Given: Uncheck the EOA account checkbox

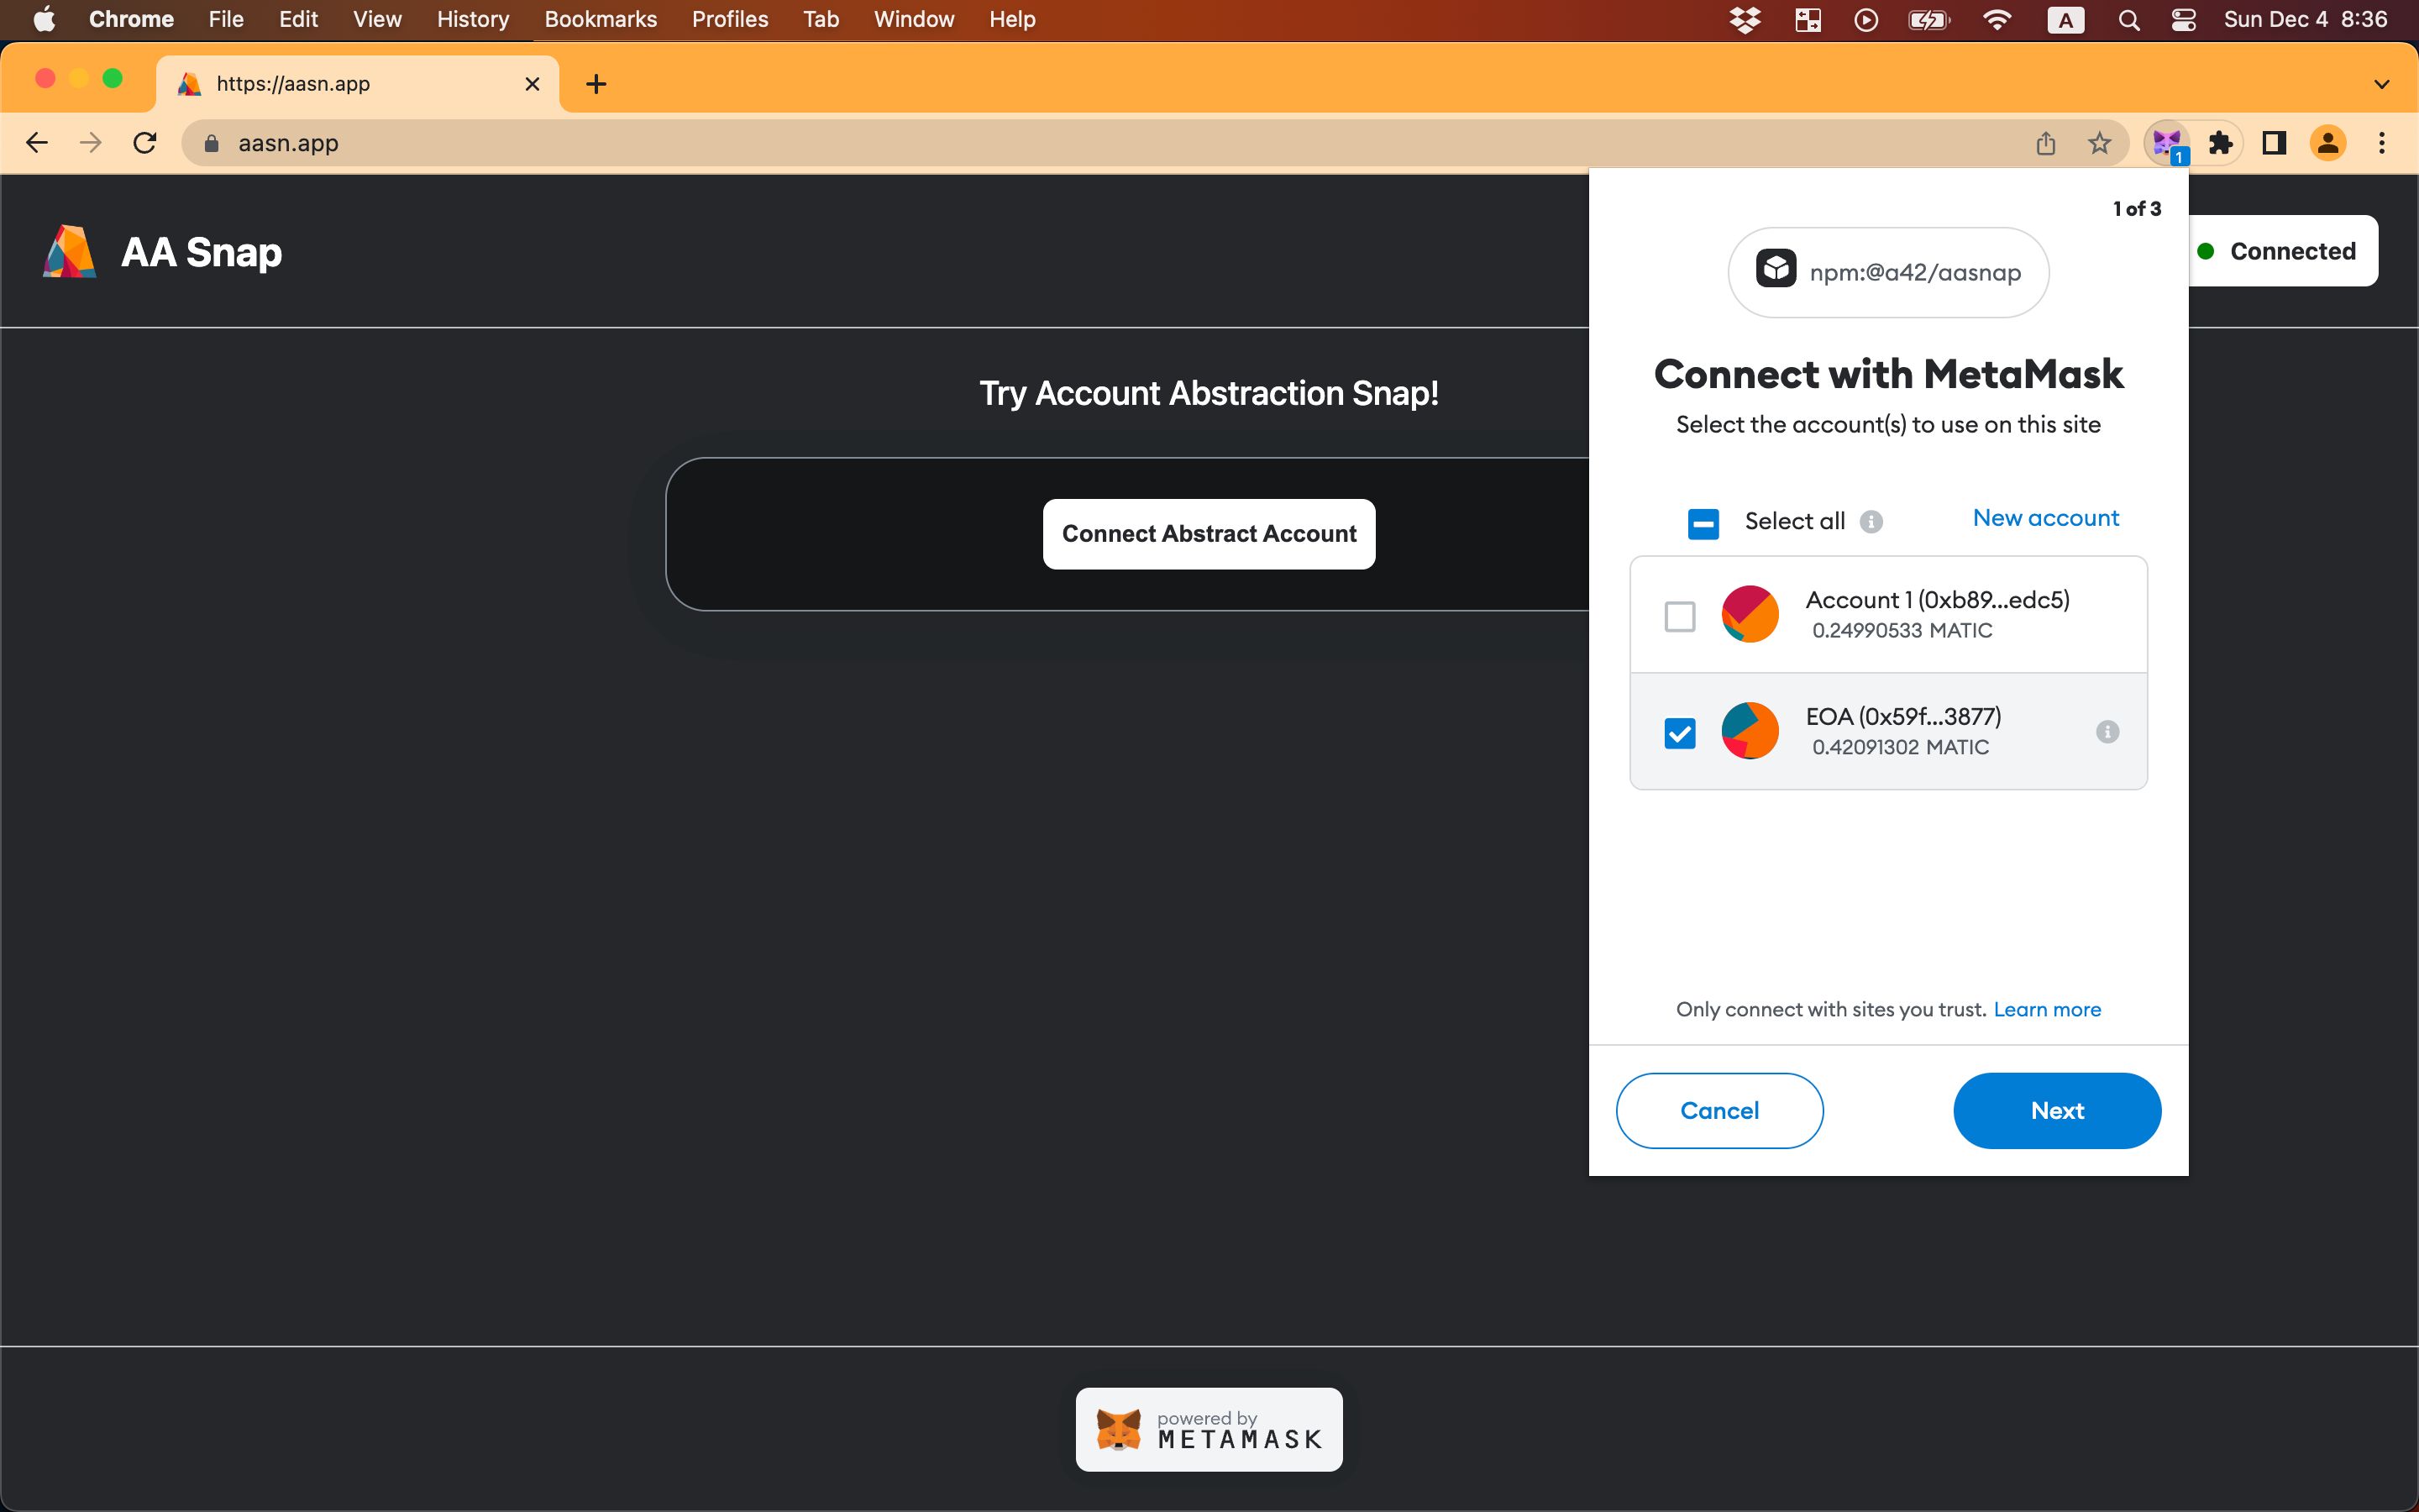Looking at the screenshot, I should tap(1679, 733).
